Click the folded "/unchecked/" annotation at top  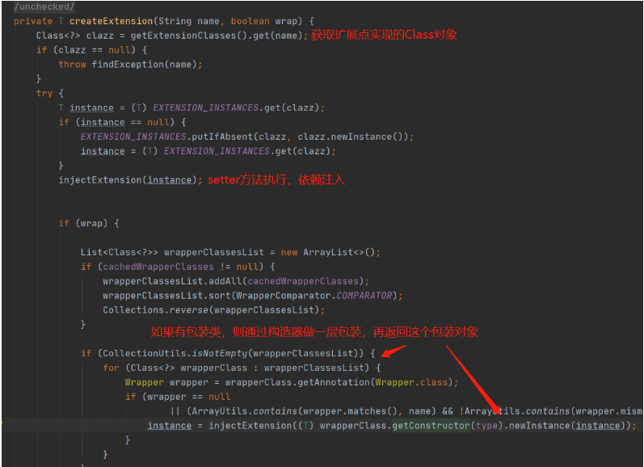click(44, 6)
